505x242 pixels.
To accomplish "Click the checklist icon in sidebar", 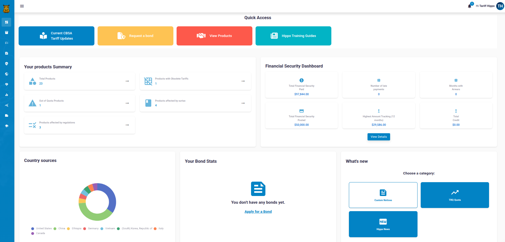I will [x=7, y=43].
